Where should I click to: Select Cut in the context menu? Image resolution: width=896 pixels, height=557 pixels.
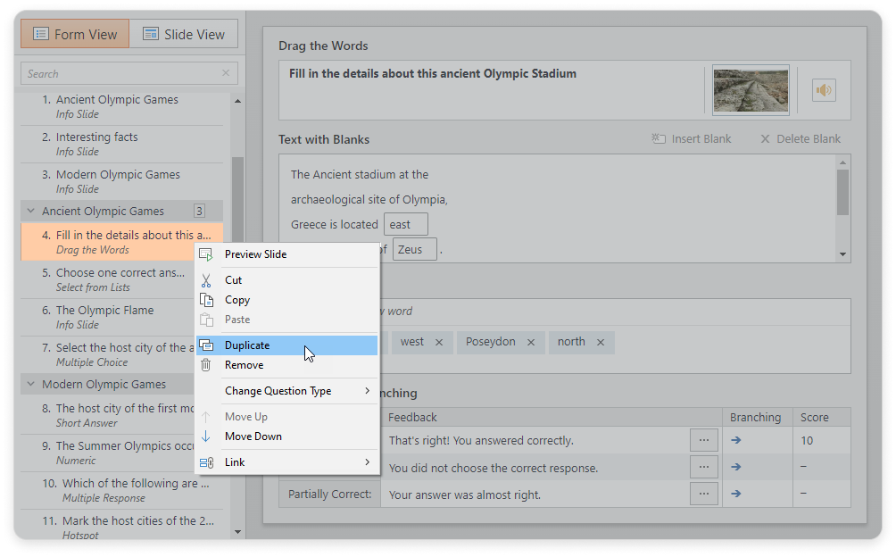pos(287,280)
